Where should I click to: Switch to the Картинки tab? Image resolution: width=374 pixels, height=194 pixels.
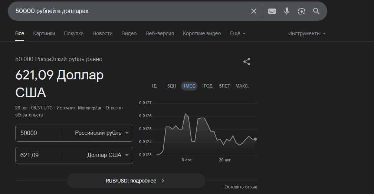(44, 33)
